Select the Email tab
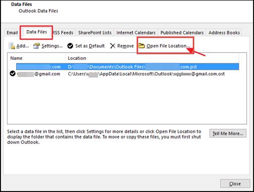 [12, 32]
